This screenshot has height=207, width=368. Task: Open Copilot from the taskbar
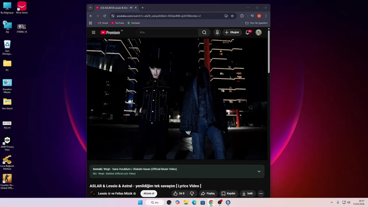pos(177,202)
